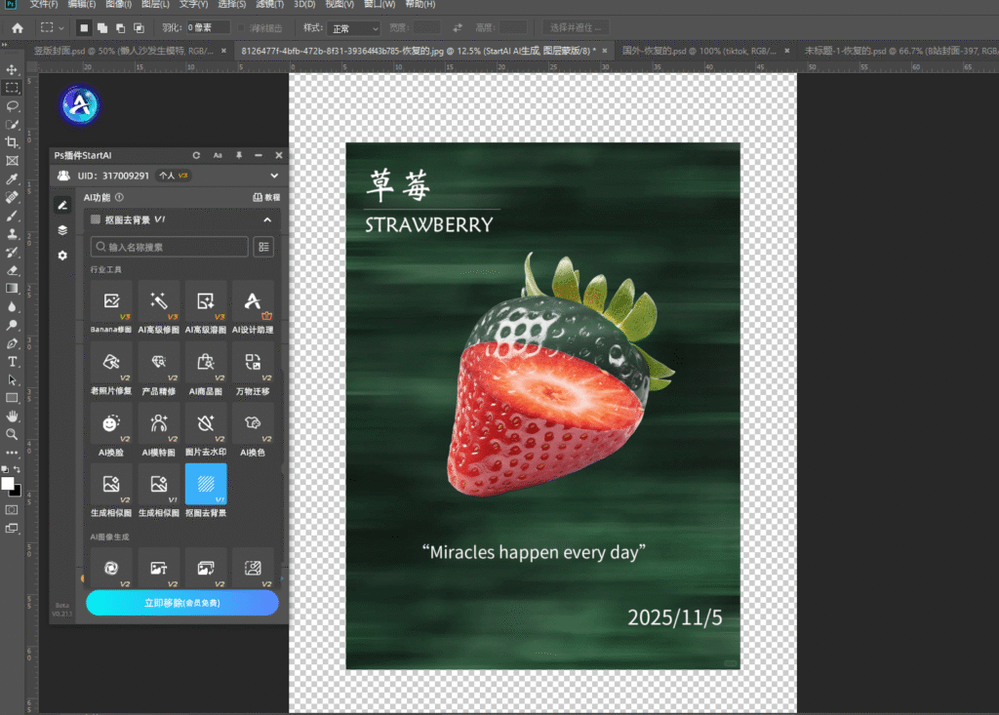Screen dimensions: 999x715
Task: Select the Lasso tool
Action: [x=13, y=105]
